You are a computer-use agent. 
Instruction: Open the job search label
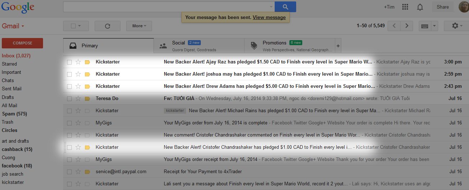(x=13, y=174)
